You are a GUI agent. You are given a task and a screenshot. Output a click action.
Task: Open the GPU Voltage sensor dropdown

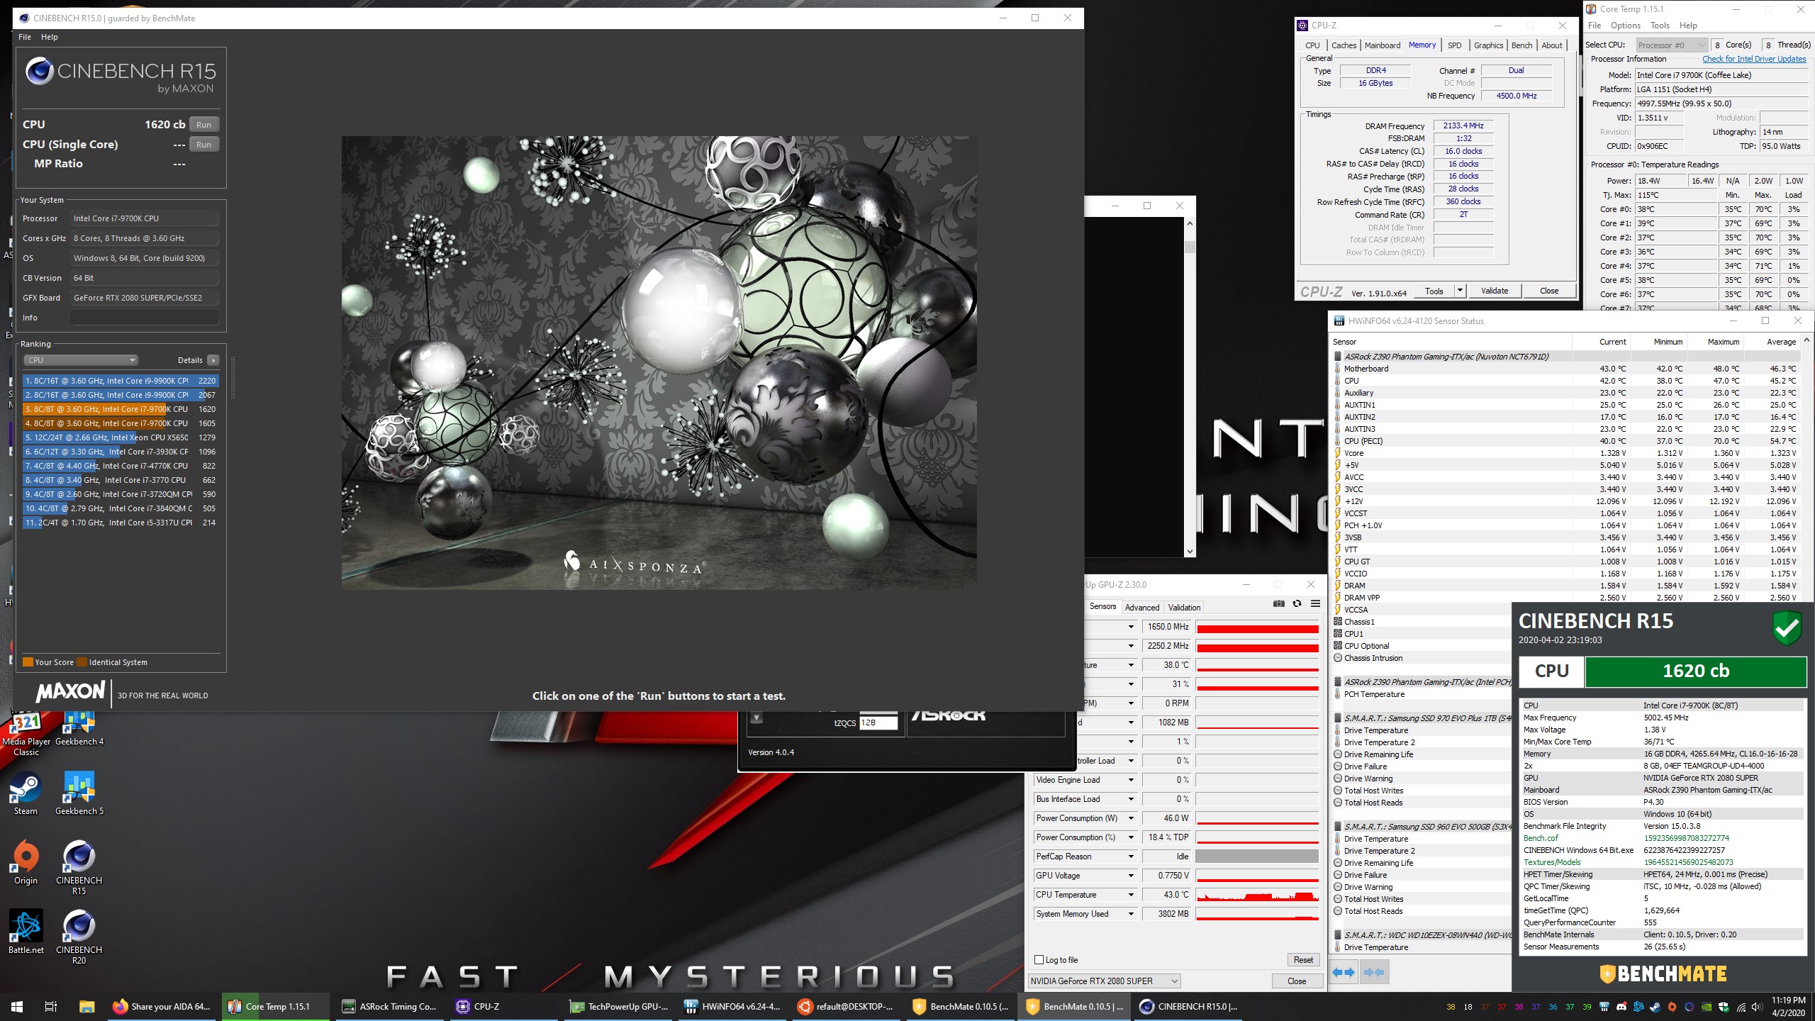click(1131, 876)
